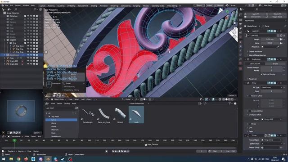Select the Materials catalog in asset browser
The image size is (288, 162).
(55, 130)
